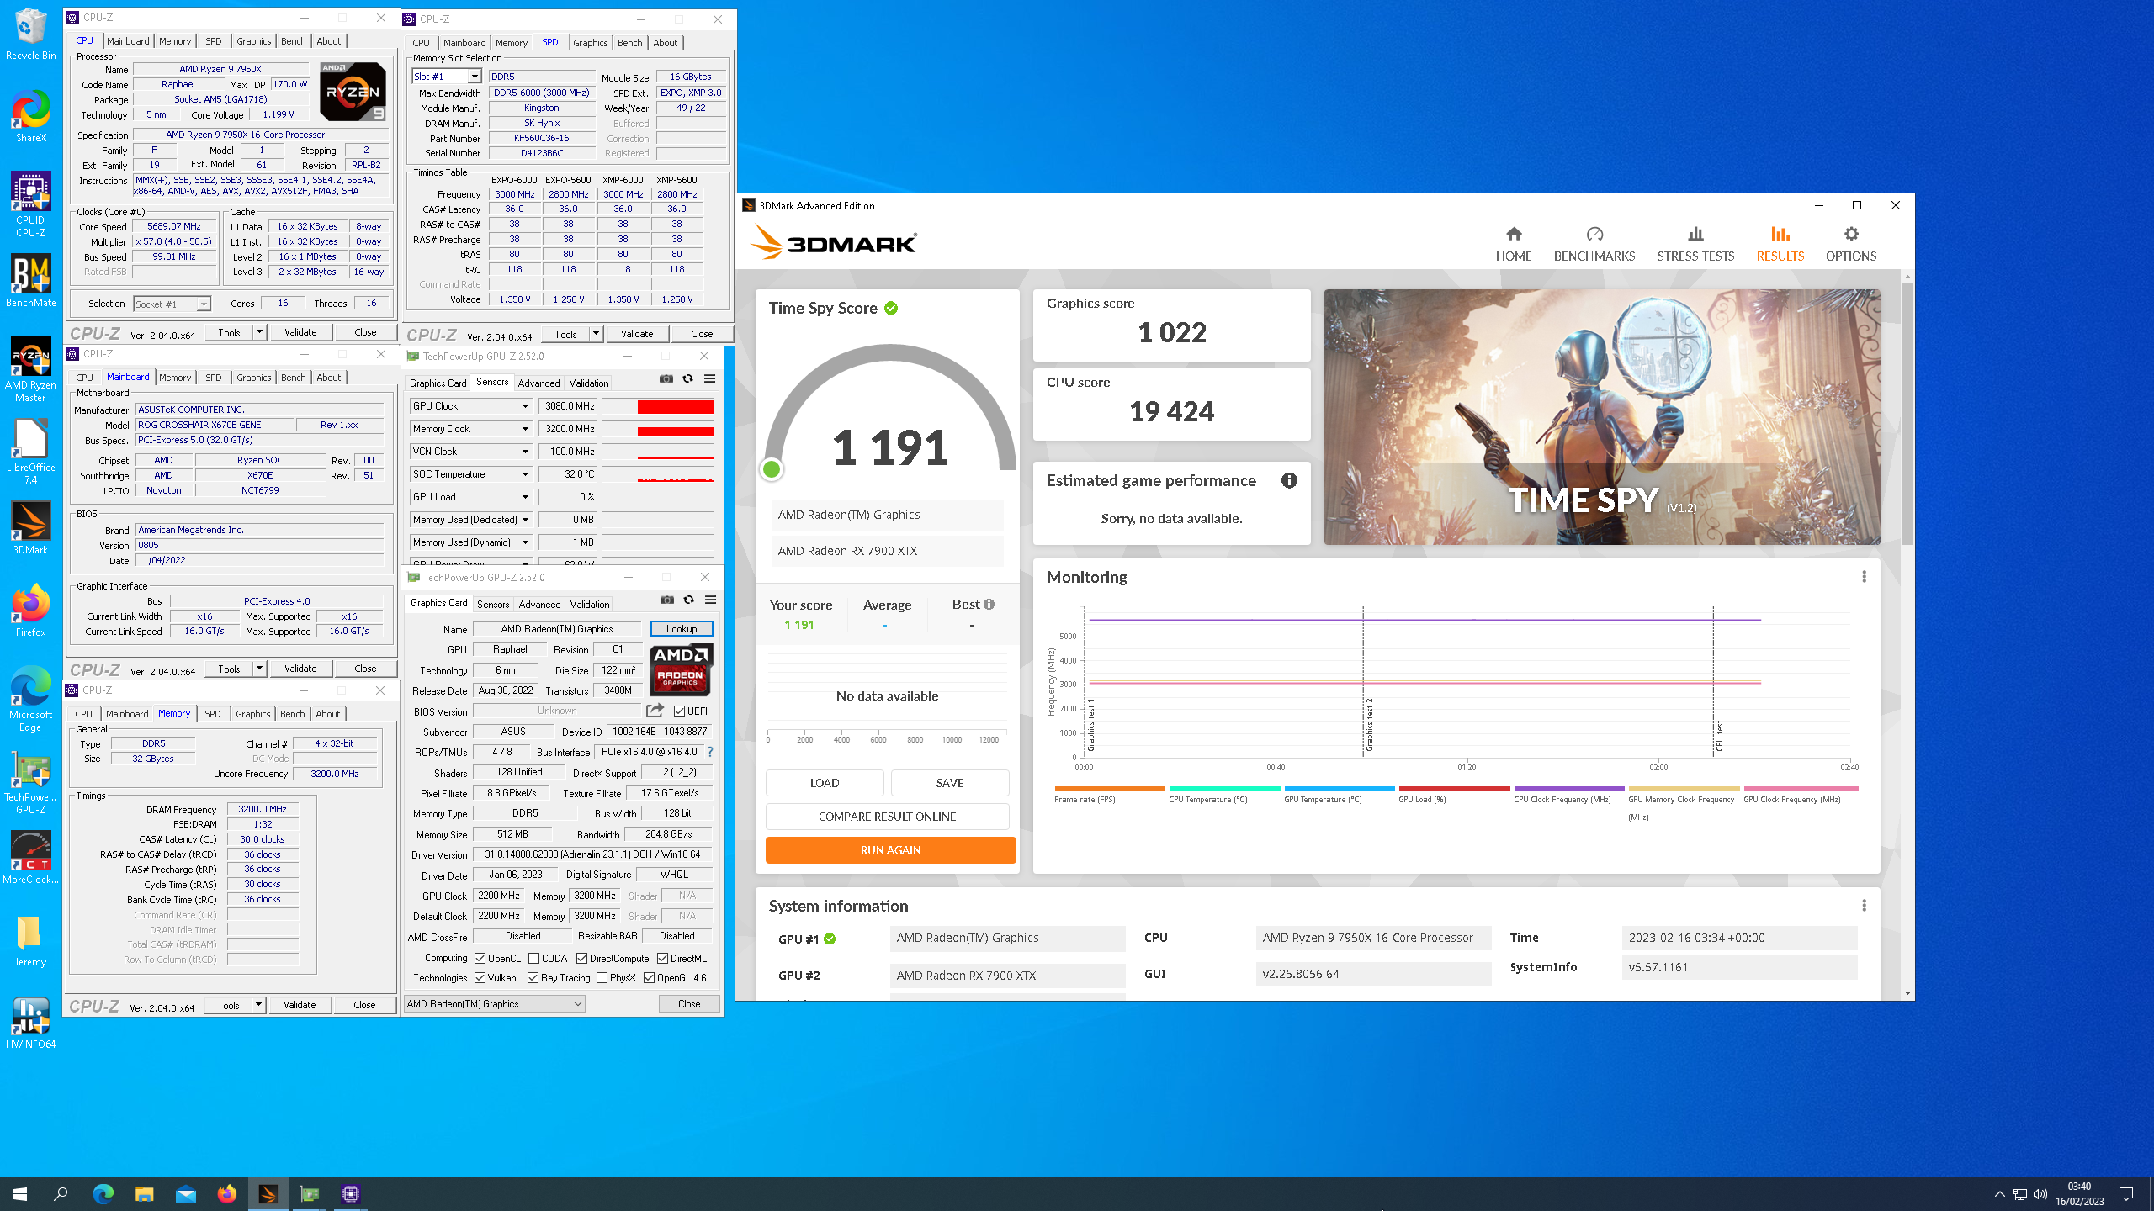The width and height of the screenshot is (2154, 1211).
Task: Click the Lookup button in GPU-Z
Action: [681, 629]
